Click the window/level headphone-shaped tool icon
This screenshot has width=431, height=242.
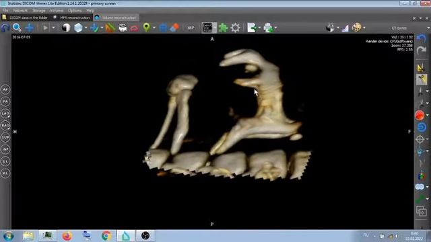coord(5,28)
